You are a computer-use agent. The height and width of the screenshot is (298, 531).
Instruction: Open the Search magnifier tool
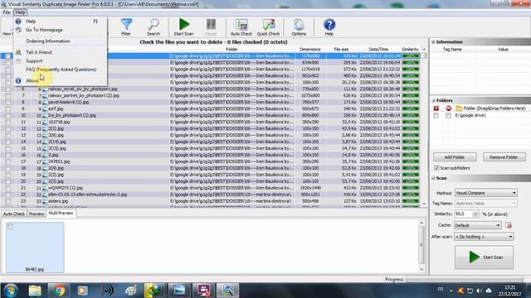click(x=153, y=25)
